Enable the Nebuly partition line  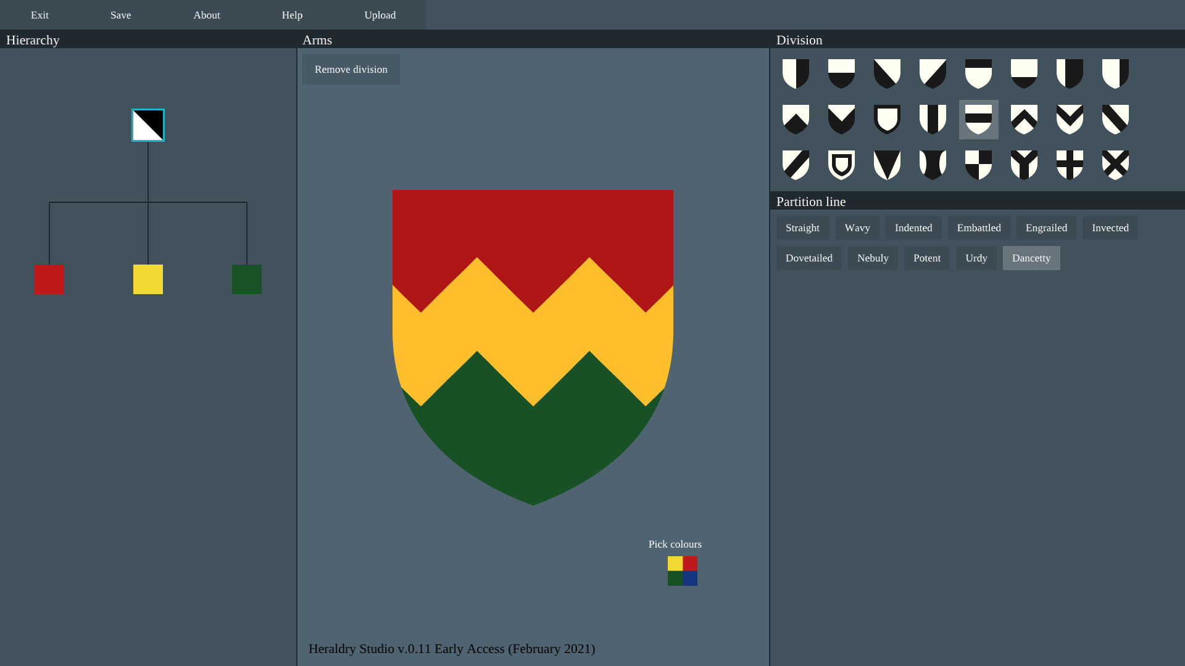[x=873, y=258]
